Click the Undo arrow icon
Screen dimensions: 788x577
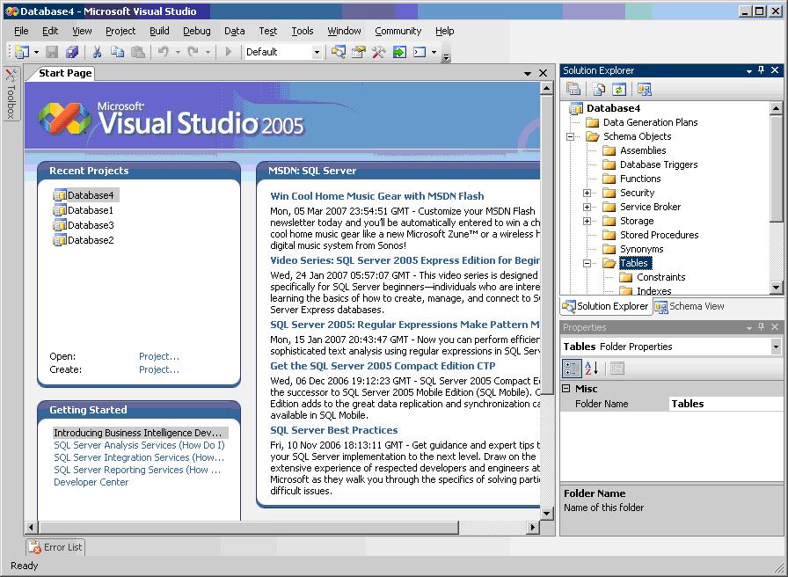click(x=164, y=52)
